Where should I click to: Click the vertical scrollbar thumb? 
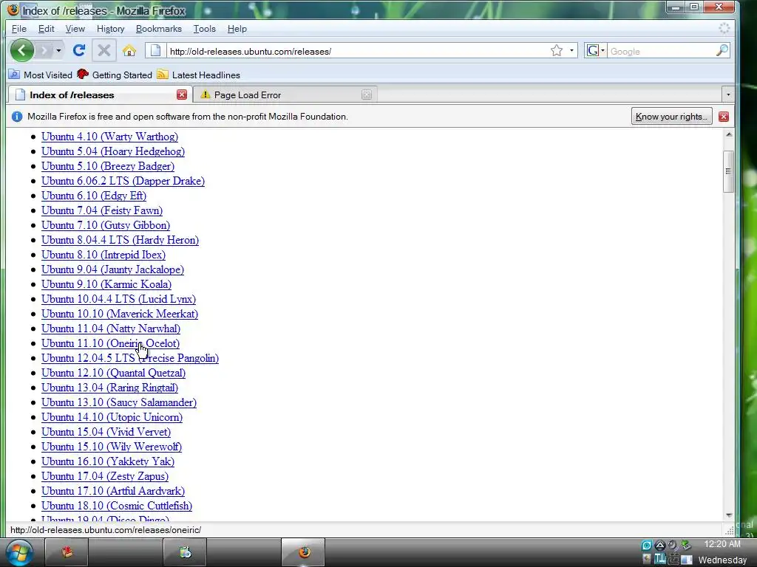click(x=728, y=171)
